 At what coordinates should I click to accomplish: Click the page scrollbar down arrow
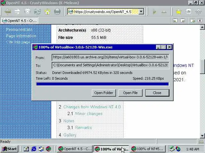(x=202, y=136)
